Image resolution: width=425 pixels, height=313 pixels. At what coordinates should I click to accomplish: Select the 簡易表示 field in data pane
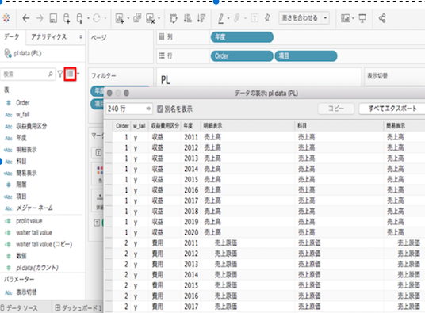click(x=26, y=173)
